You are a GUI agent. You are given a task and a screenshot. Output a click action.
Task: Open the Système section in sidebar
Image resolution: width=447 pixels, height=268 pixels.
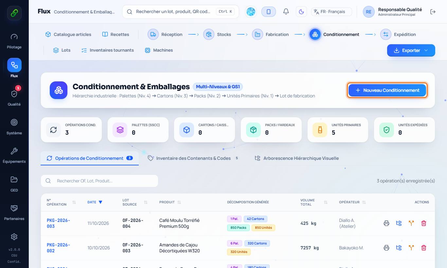pyautogui.click(x=14, y=127)
